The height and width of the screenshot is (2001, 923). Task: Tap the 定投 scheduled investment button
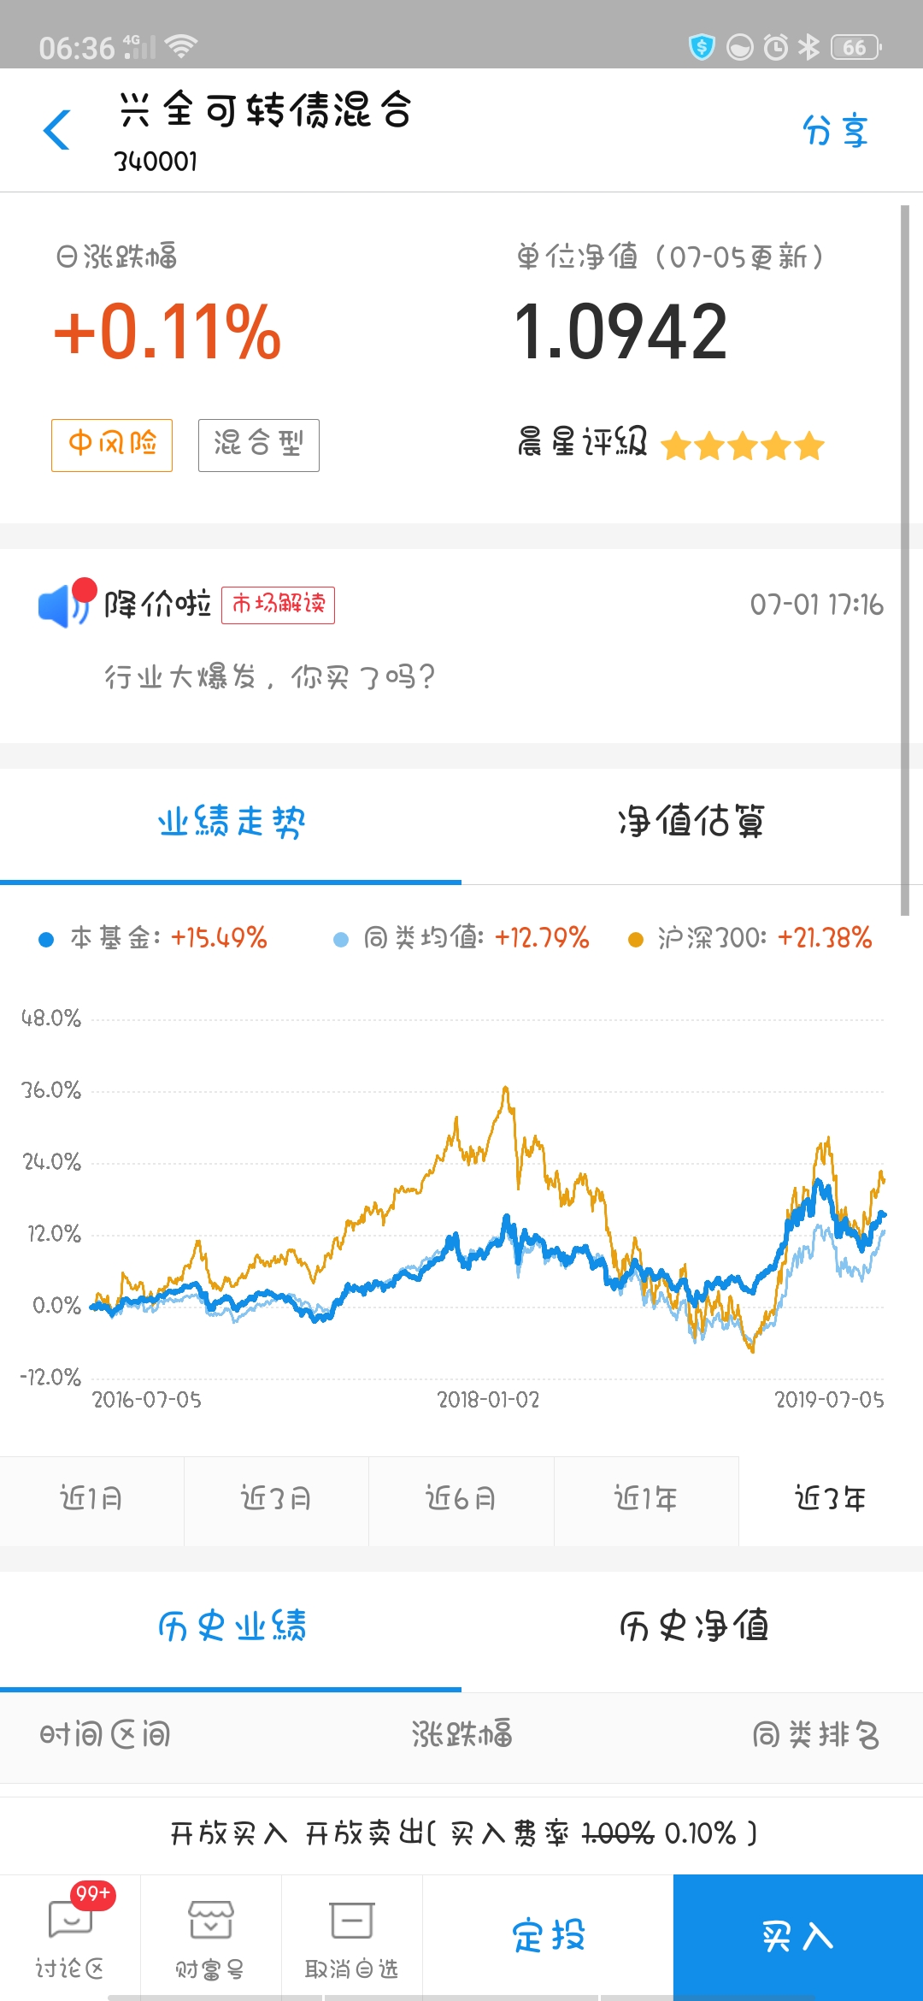(548, 1936)
